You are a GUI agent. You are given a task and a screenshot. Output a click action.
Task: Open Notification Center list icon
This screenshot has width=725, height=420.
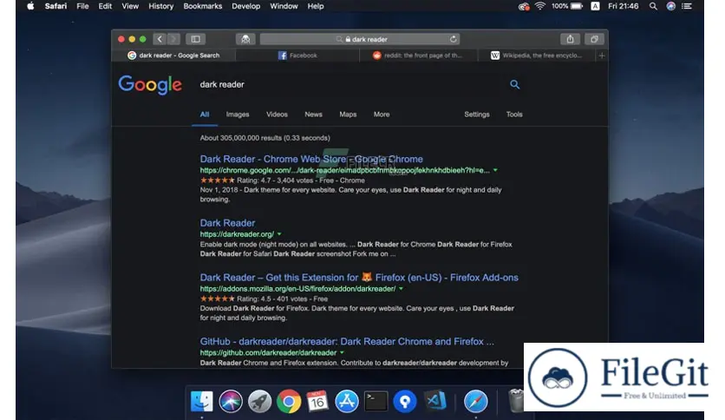point(687,6)
